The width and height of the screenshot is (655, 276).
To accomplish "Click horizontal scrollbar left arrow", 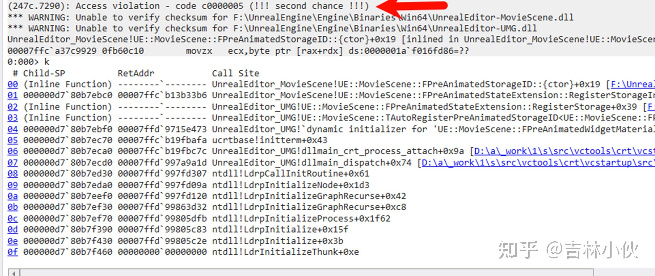I will [14, 273].
